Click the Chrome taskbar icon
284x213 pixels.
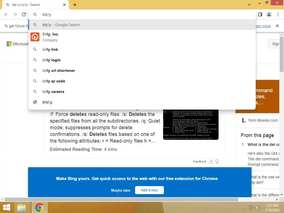tap(39, 207)
